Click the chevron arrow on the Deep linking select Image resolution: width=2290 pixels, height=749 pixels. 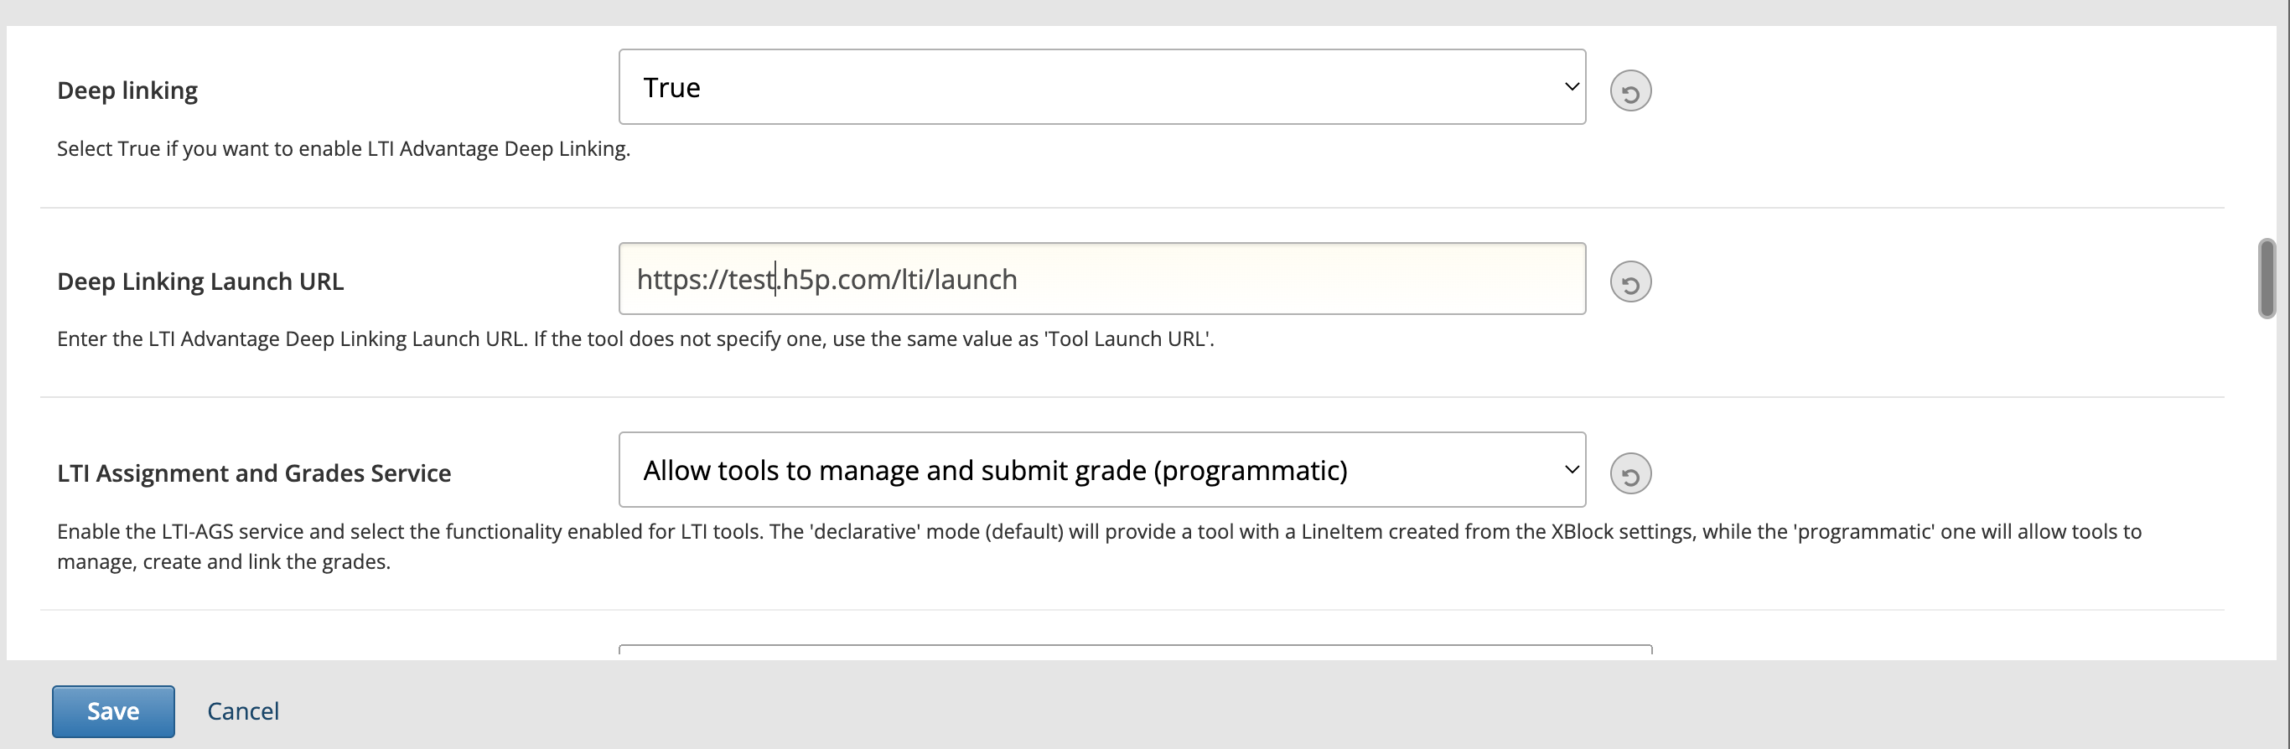tap(1571, 87)
